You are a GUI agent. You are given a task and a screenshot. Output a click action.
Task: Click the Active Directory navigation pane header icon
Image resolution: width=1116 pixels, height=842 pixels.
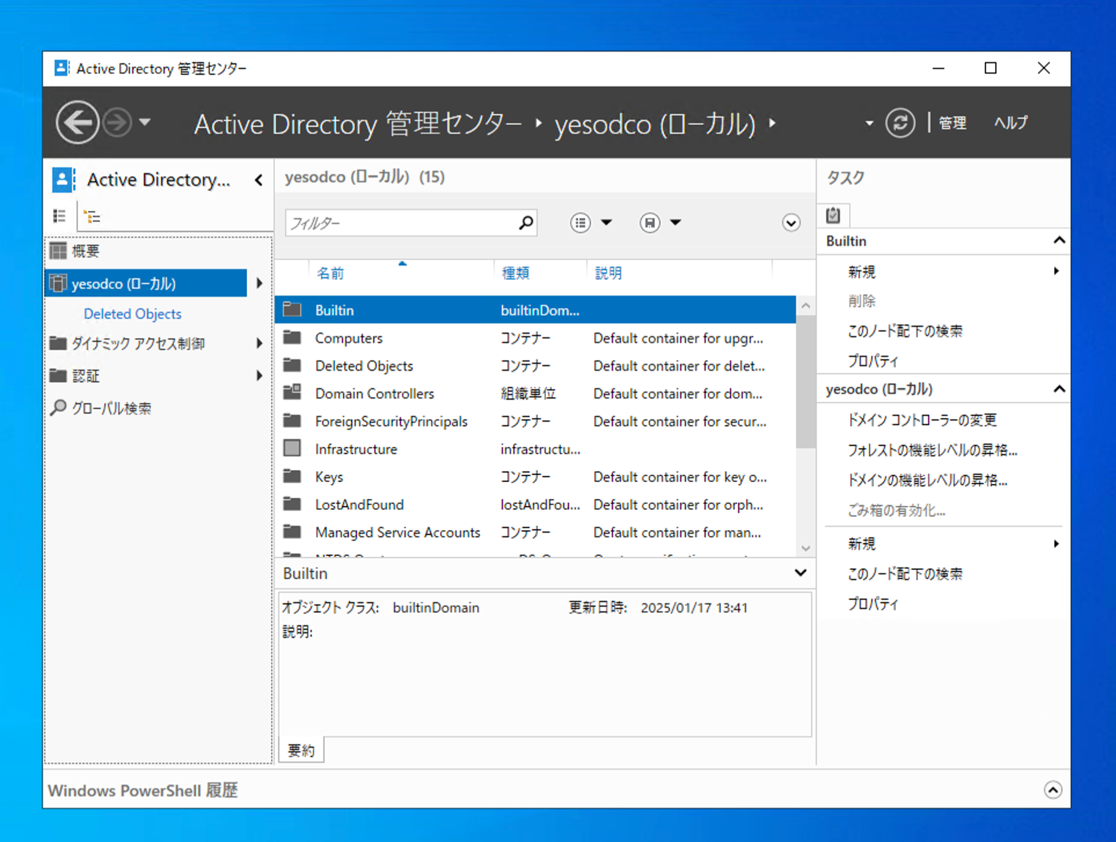pyautogui.click(x=64, y=180)
